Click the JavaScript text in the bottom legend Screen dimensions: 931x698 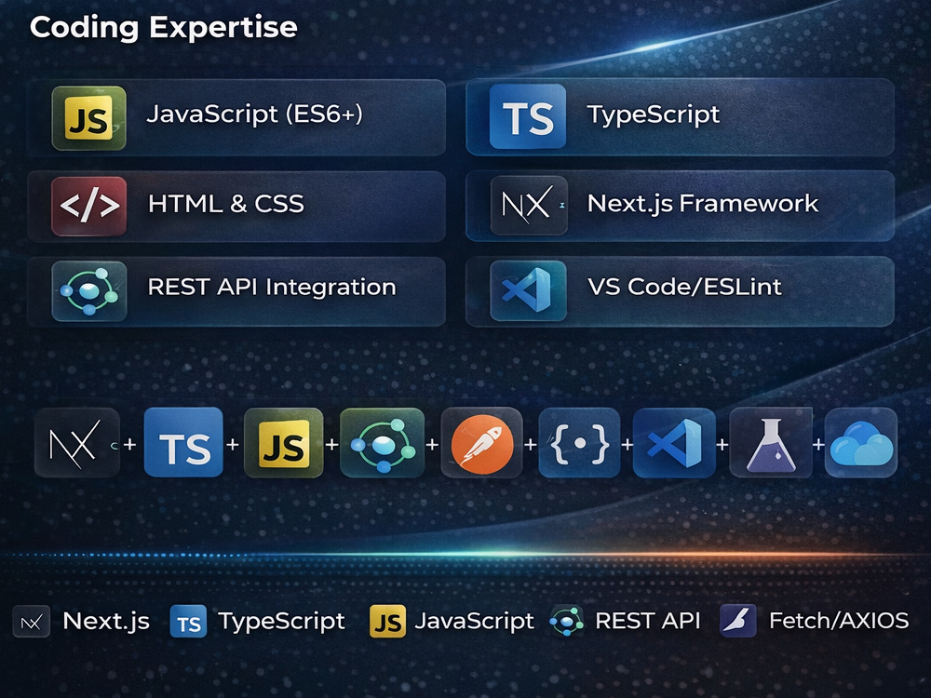pos(475,622)
